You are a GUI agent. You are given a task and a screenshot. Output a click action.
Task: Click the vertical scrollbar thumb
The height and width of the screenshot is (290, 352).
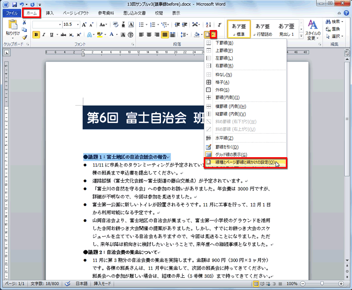pyautogui.click(x=347, y=119)
